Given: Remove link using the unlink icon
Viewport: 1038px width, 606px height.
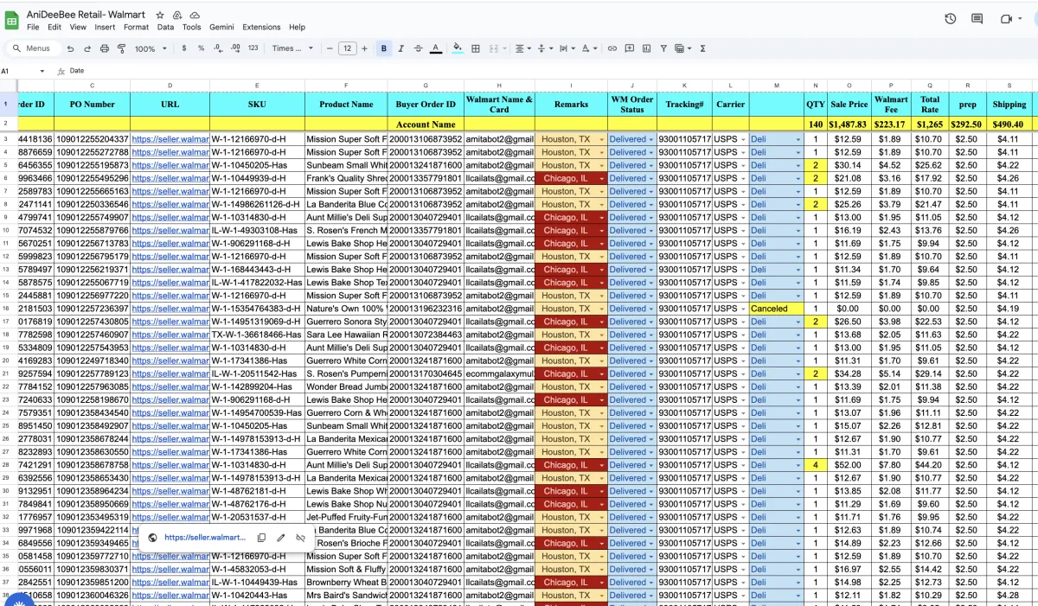Looking at the screenshot, I should coord(300,538).
